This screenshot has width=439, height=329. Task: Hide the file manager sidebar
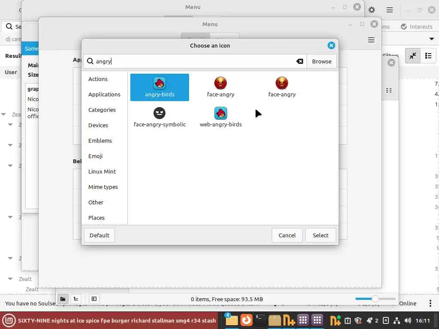[x=94, y=299]
